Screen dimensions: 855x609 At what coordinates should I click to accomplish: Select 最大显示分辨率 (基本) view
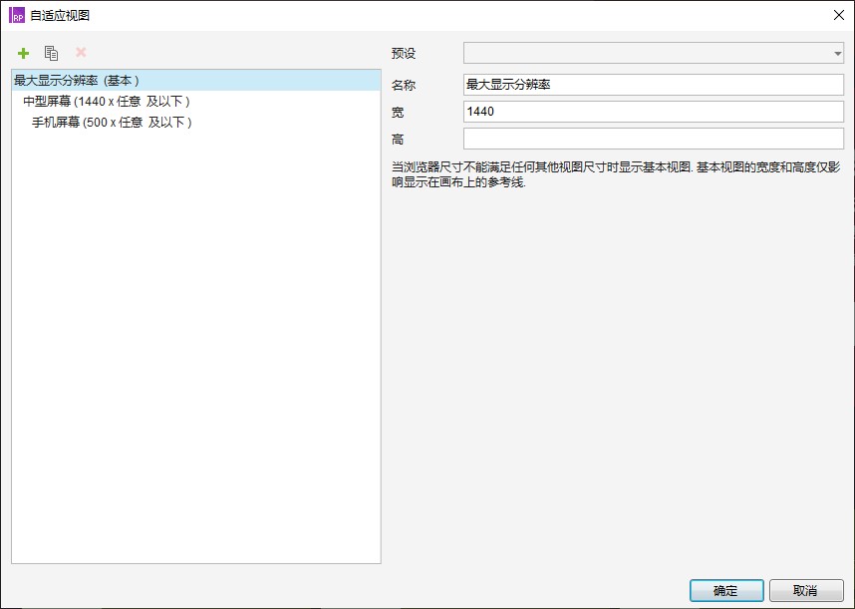(195, 81)
